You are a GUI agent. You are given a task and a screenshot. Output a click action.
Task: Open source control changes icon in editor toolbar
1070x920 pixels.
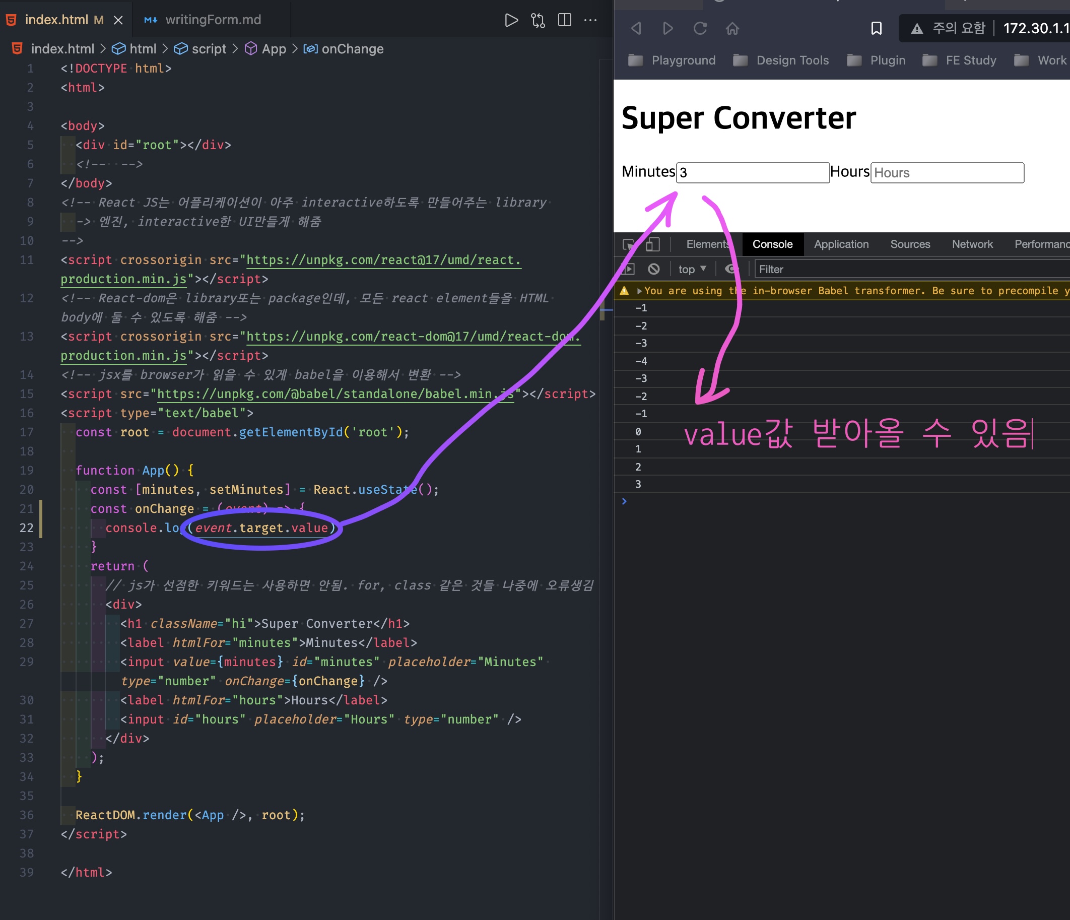(538, 20)
